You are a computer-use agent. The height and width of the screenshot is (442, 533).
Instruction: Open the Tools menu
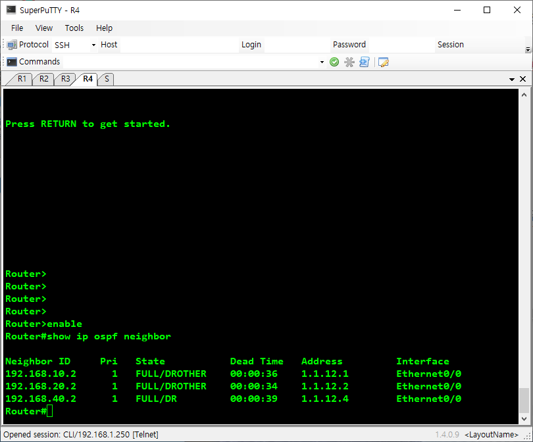[x=74, y=28]
